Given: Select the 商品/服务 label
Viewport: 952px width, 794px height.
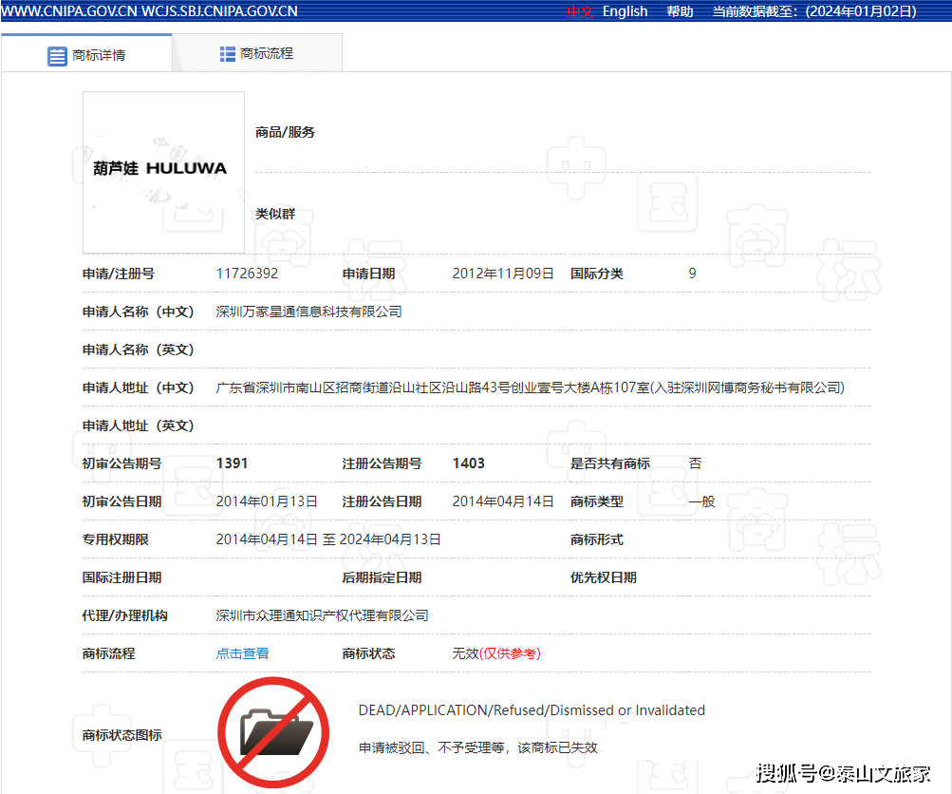Looking at the screenshot, I should (x=285, y=132).
